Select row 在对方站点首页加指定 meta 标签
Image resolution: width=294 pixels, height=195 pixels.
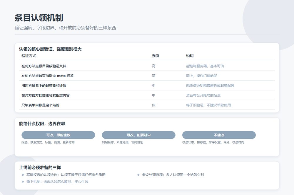147,76
